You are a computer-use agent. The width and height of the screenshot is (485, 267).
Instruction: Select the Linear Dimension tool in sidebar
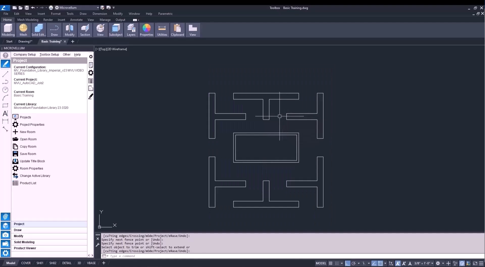coord(5,121)
